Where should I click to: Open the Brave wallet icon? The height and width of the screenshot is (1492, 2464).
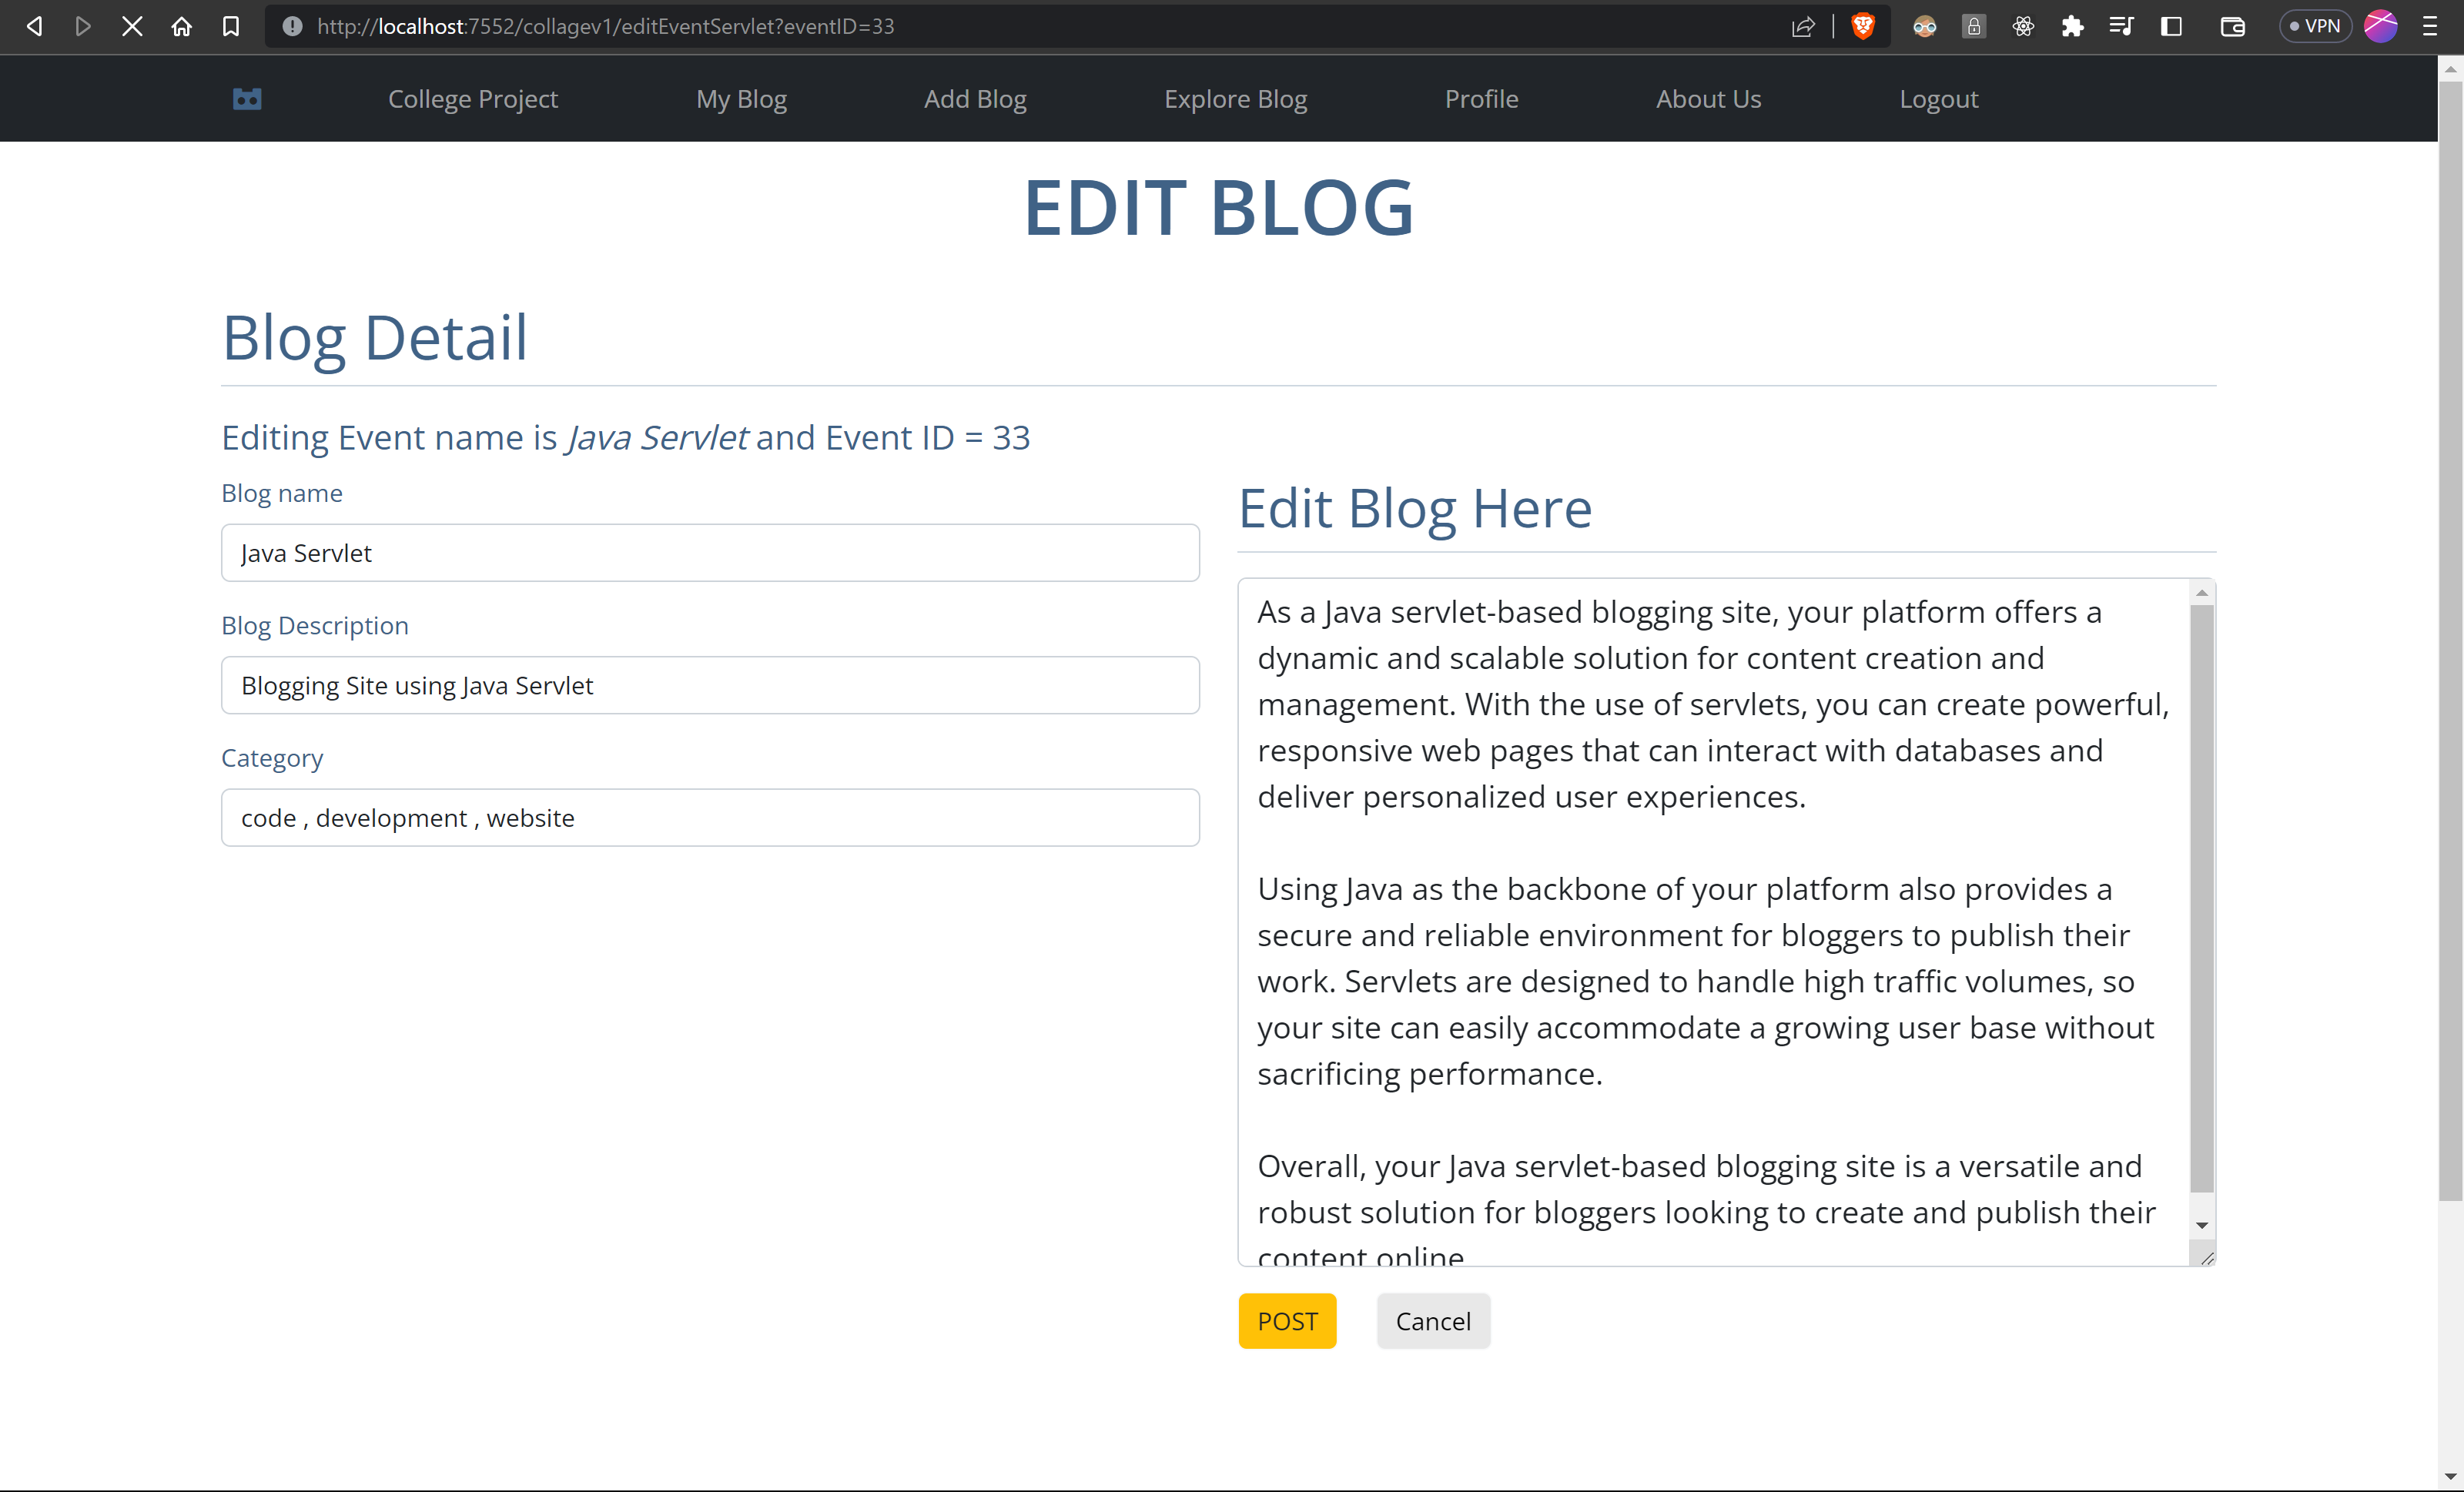(x=2232, y=26)
